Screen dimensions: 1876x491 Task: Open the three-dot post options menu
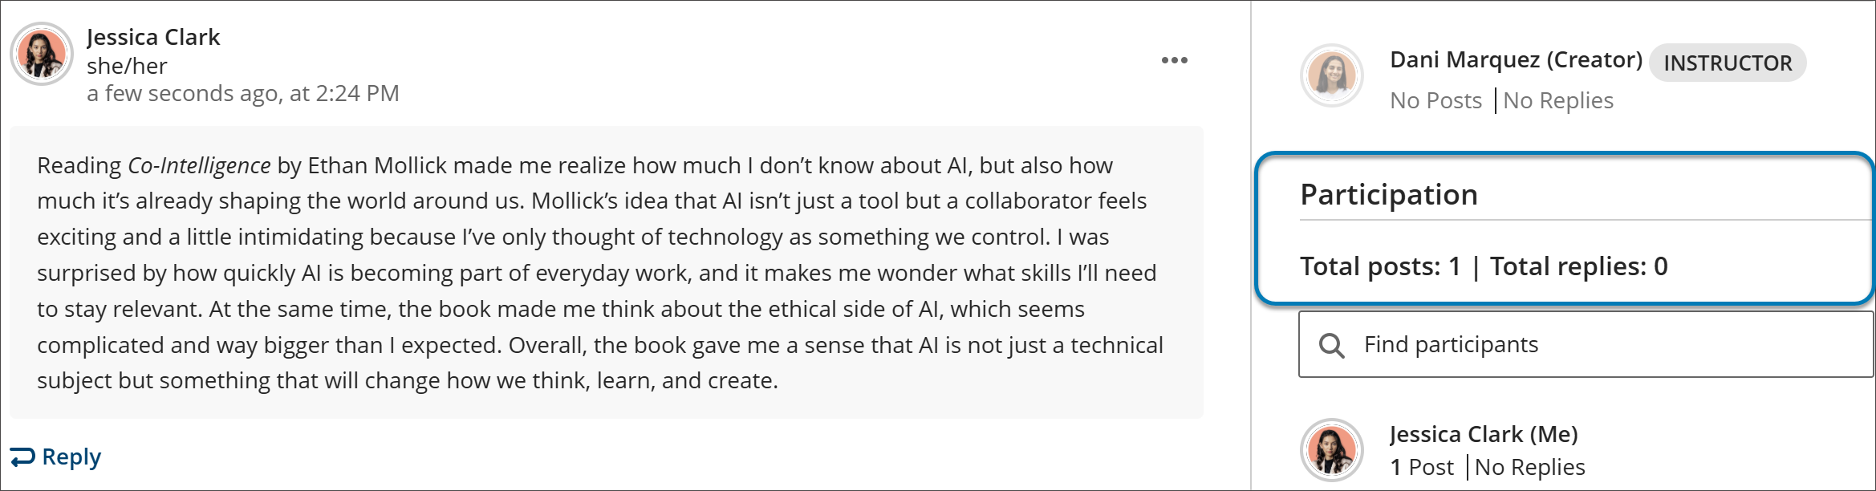pyautogui.click(x=1174, y=60)
